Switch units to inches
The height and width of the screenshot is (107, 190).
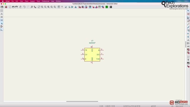2,14
